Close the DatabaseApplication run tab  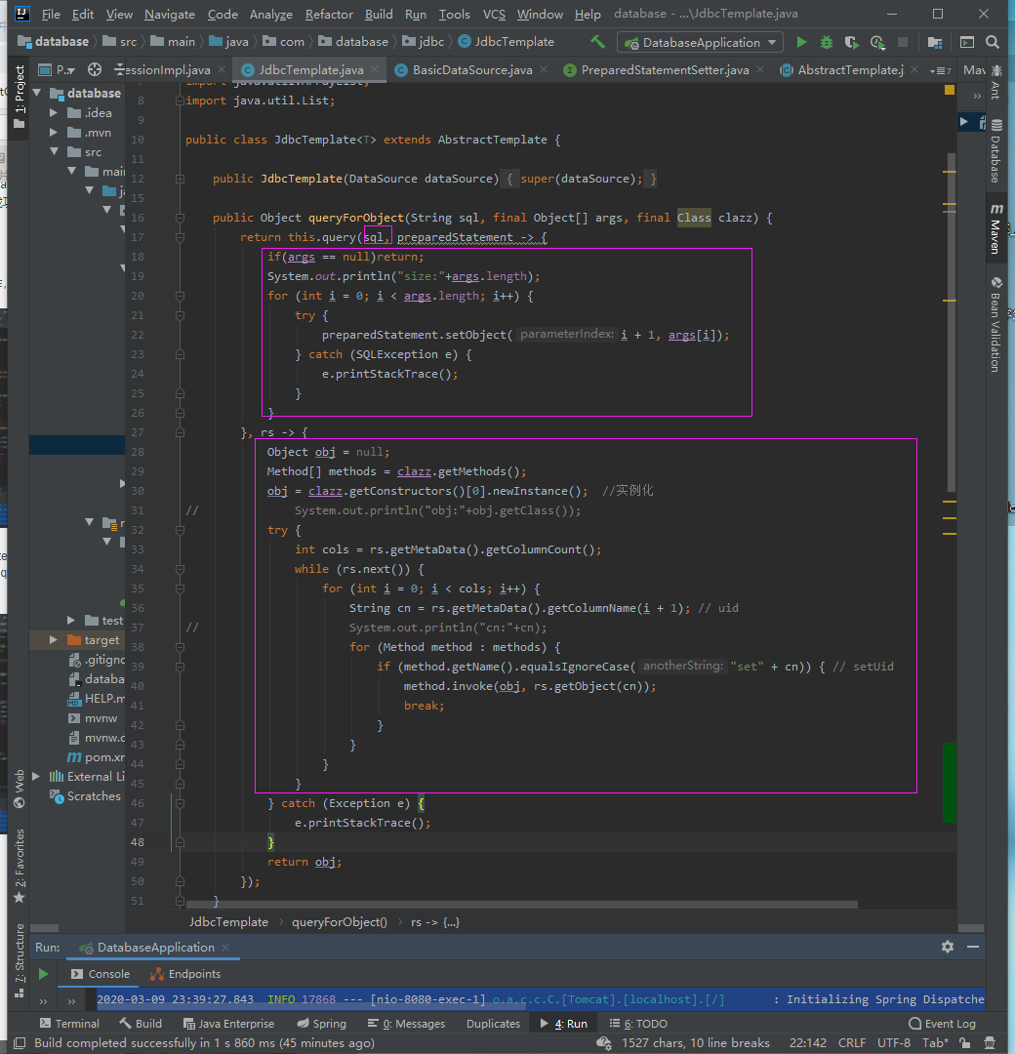(225, 947)
